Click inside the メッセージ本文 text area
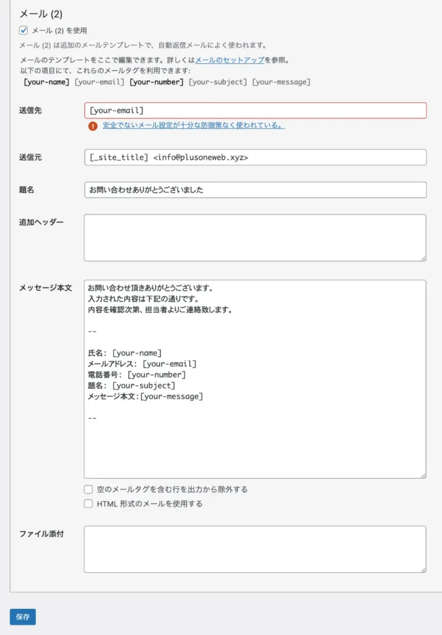Viewport: 442px width, 635px height. [x=255, y=434]
